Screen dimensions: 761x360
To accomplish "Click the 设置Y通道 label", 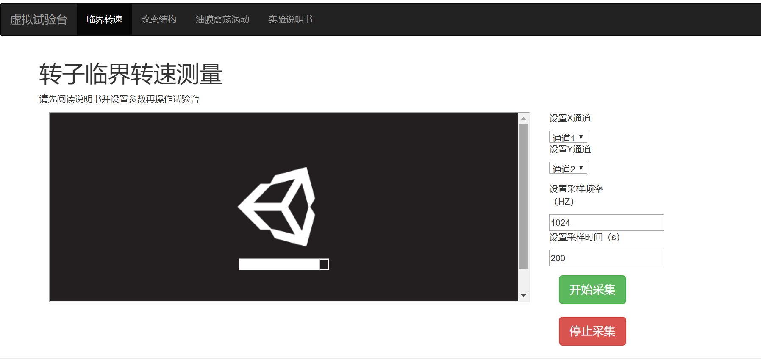I will [x=570, y=149].
